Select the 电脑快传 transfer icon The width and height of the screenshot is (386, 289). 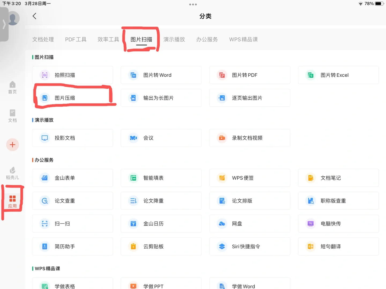311,223
